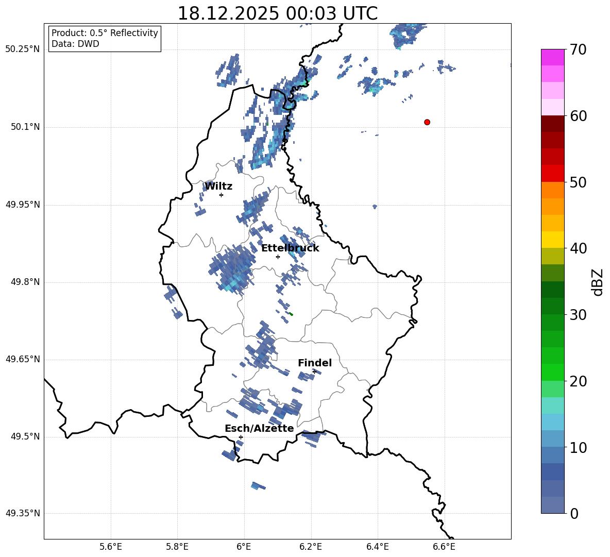The width and height of the screenshot is (610, 557).
Task: Click the 5.8°E longitude label
Action: pos(177,547)
